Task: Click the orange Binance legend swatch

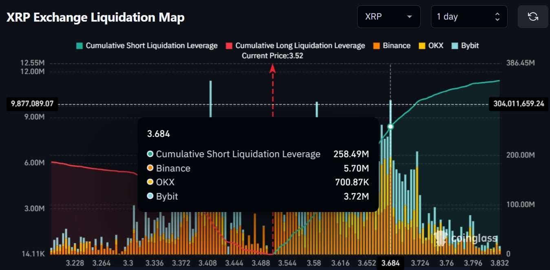Action: point(376,46)
